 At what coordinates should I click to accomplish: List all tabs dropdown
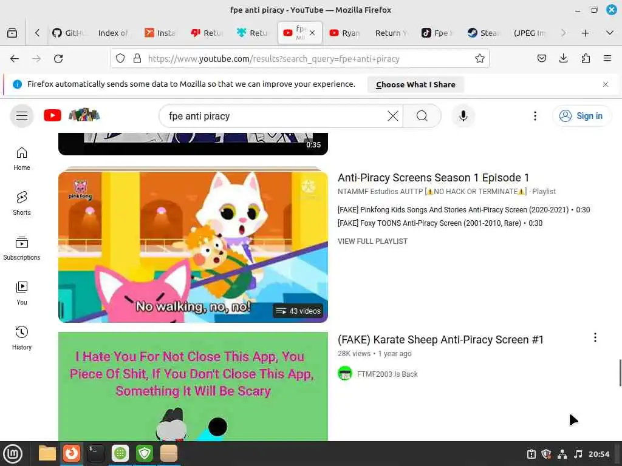pyautogui.click(x=610, y=33)
